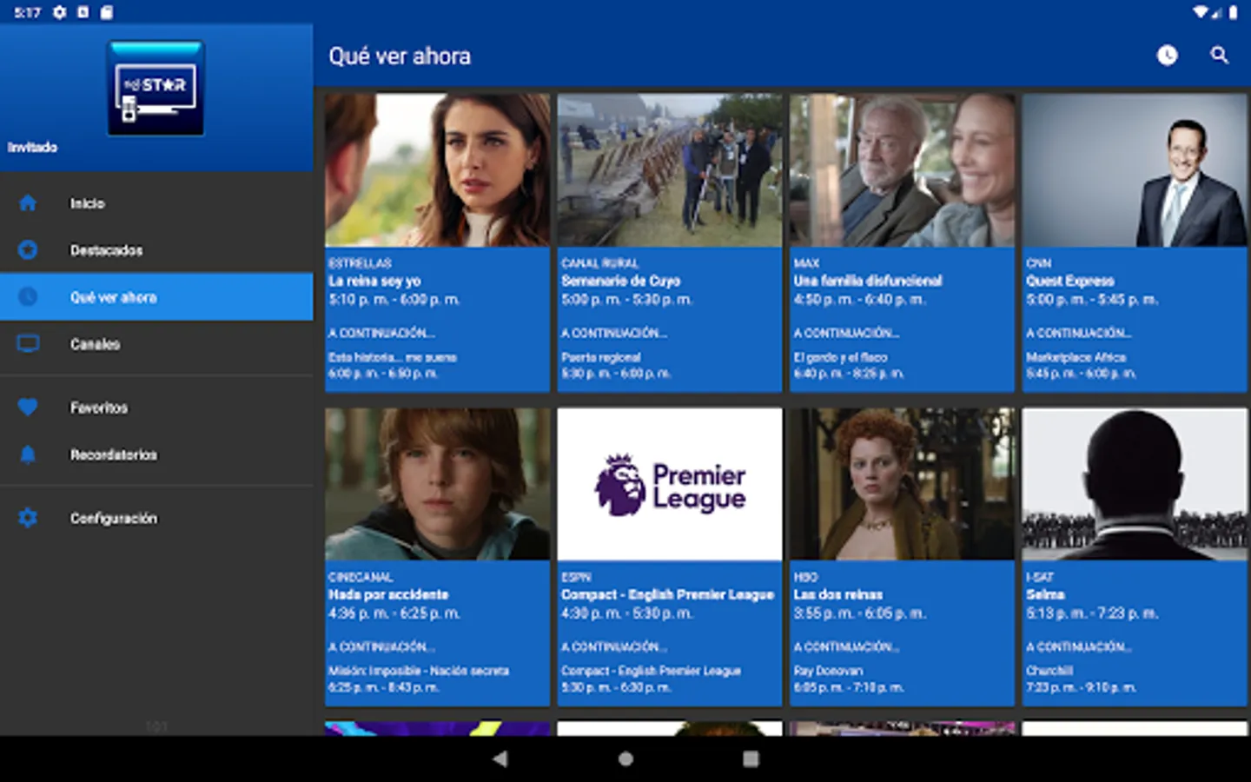Open the search magnifier icon
This screenshot has width=1251, height=782.
[x=1220, y=56]
